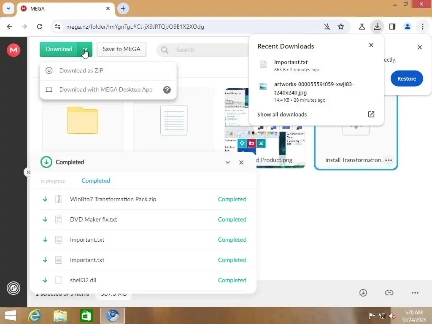Click Completed status of shell32.dll
This screenshot has width=432, height=324.
(232, 280)
